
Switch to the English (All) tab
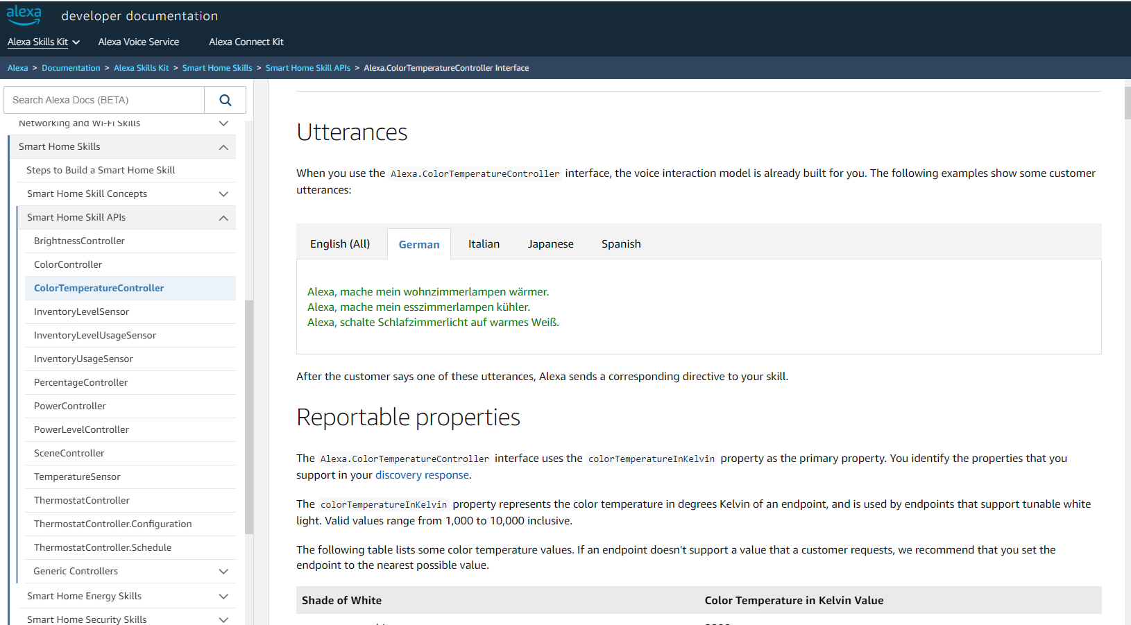(x=340, y=244)
